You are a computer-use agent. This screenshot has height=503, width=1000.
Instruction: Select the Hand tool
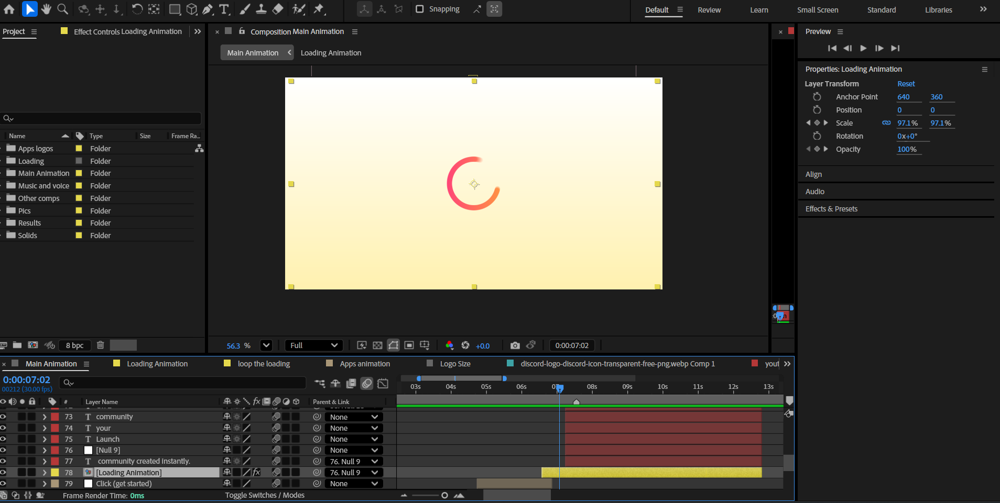point(46,9)
